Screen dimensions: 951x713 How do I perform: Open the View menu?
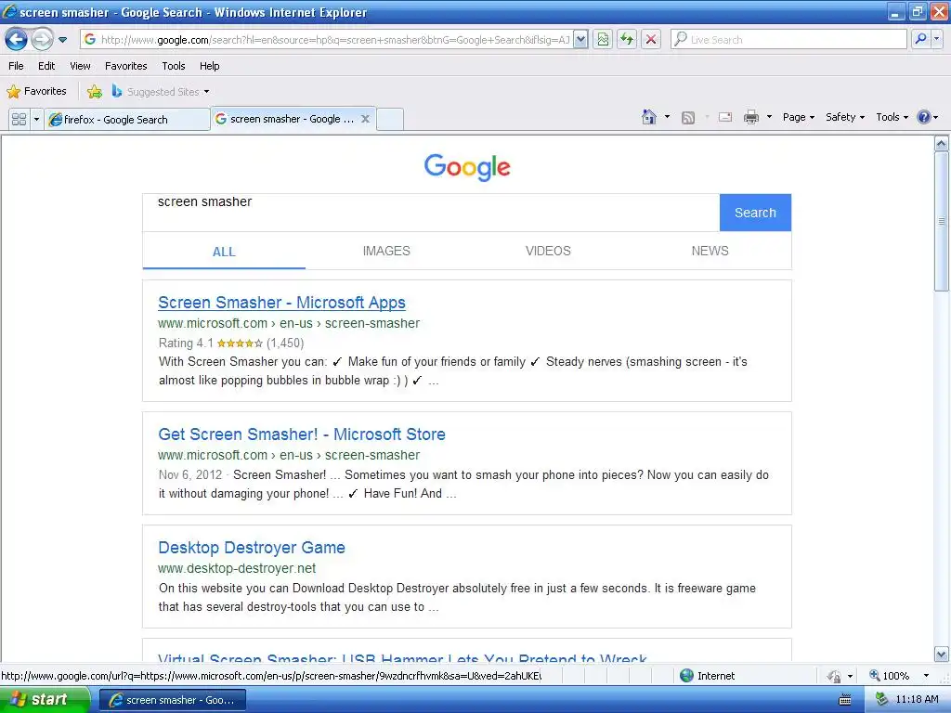80,66
